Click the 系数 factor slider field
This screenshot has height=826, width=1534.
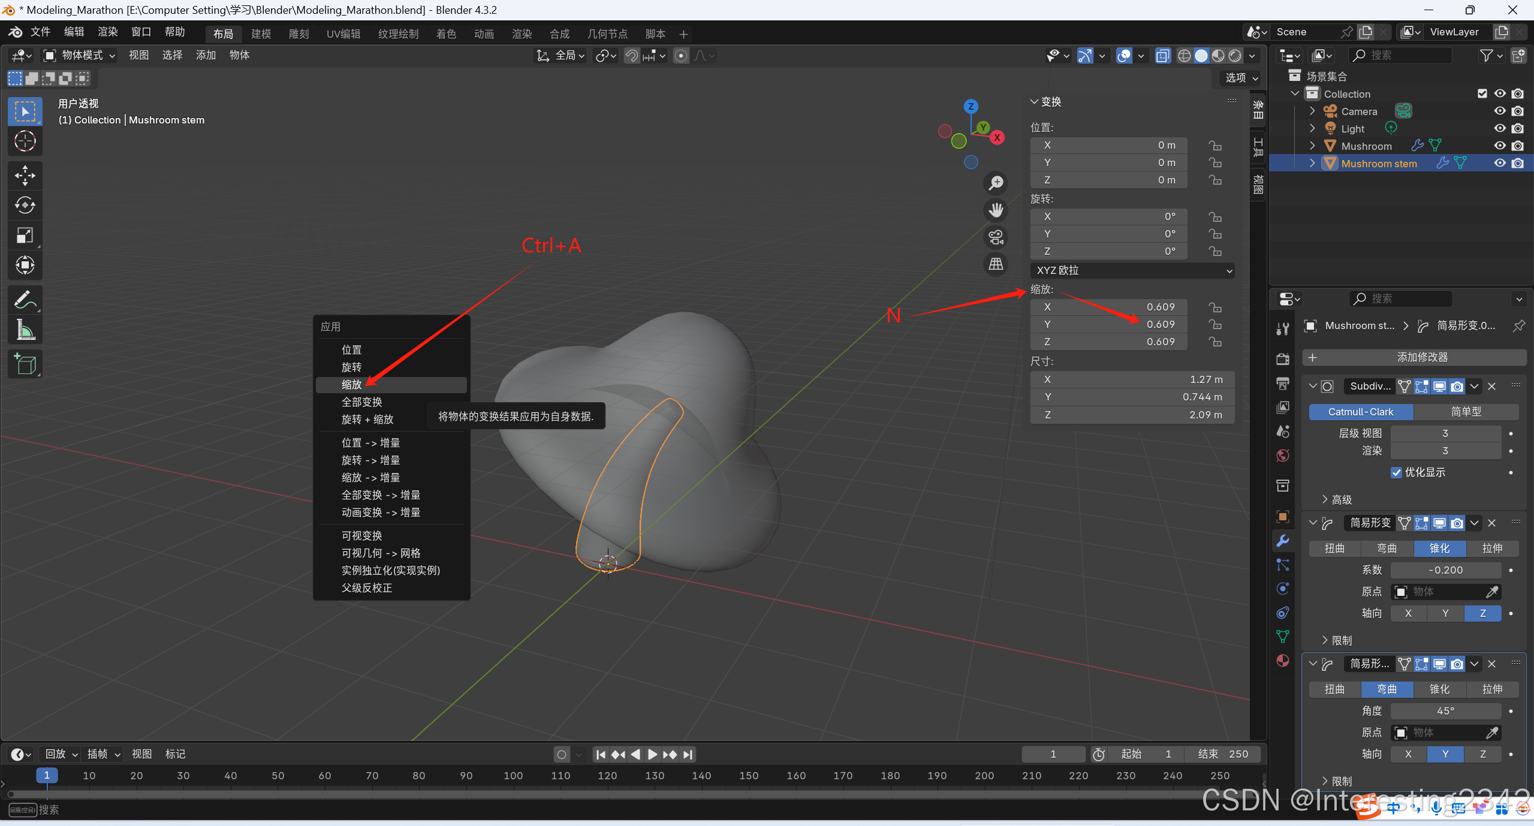click(1445, 570)
